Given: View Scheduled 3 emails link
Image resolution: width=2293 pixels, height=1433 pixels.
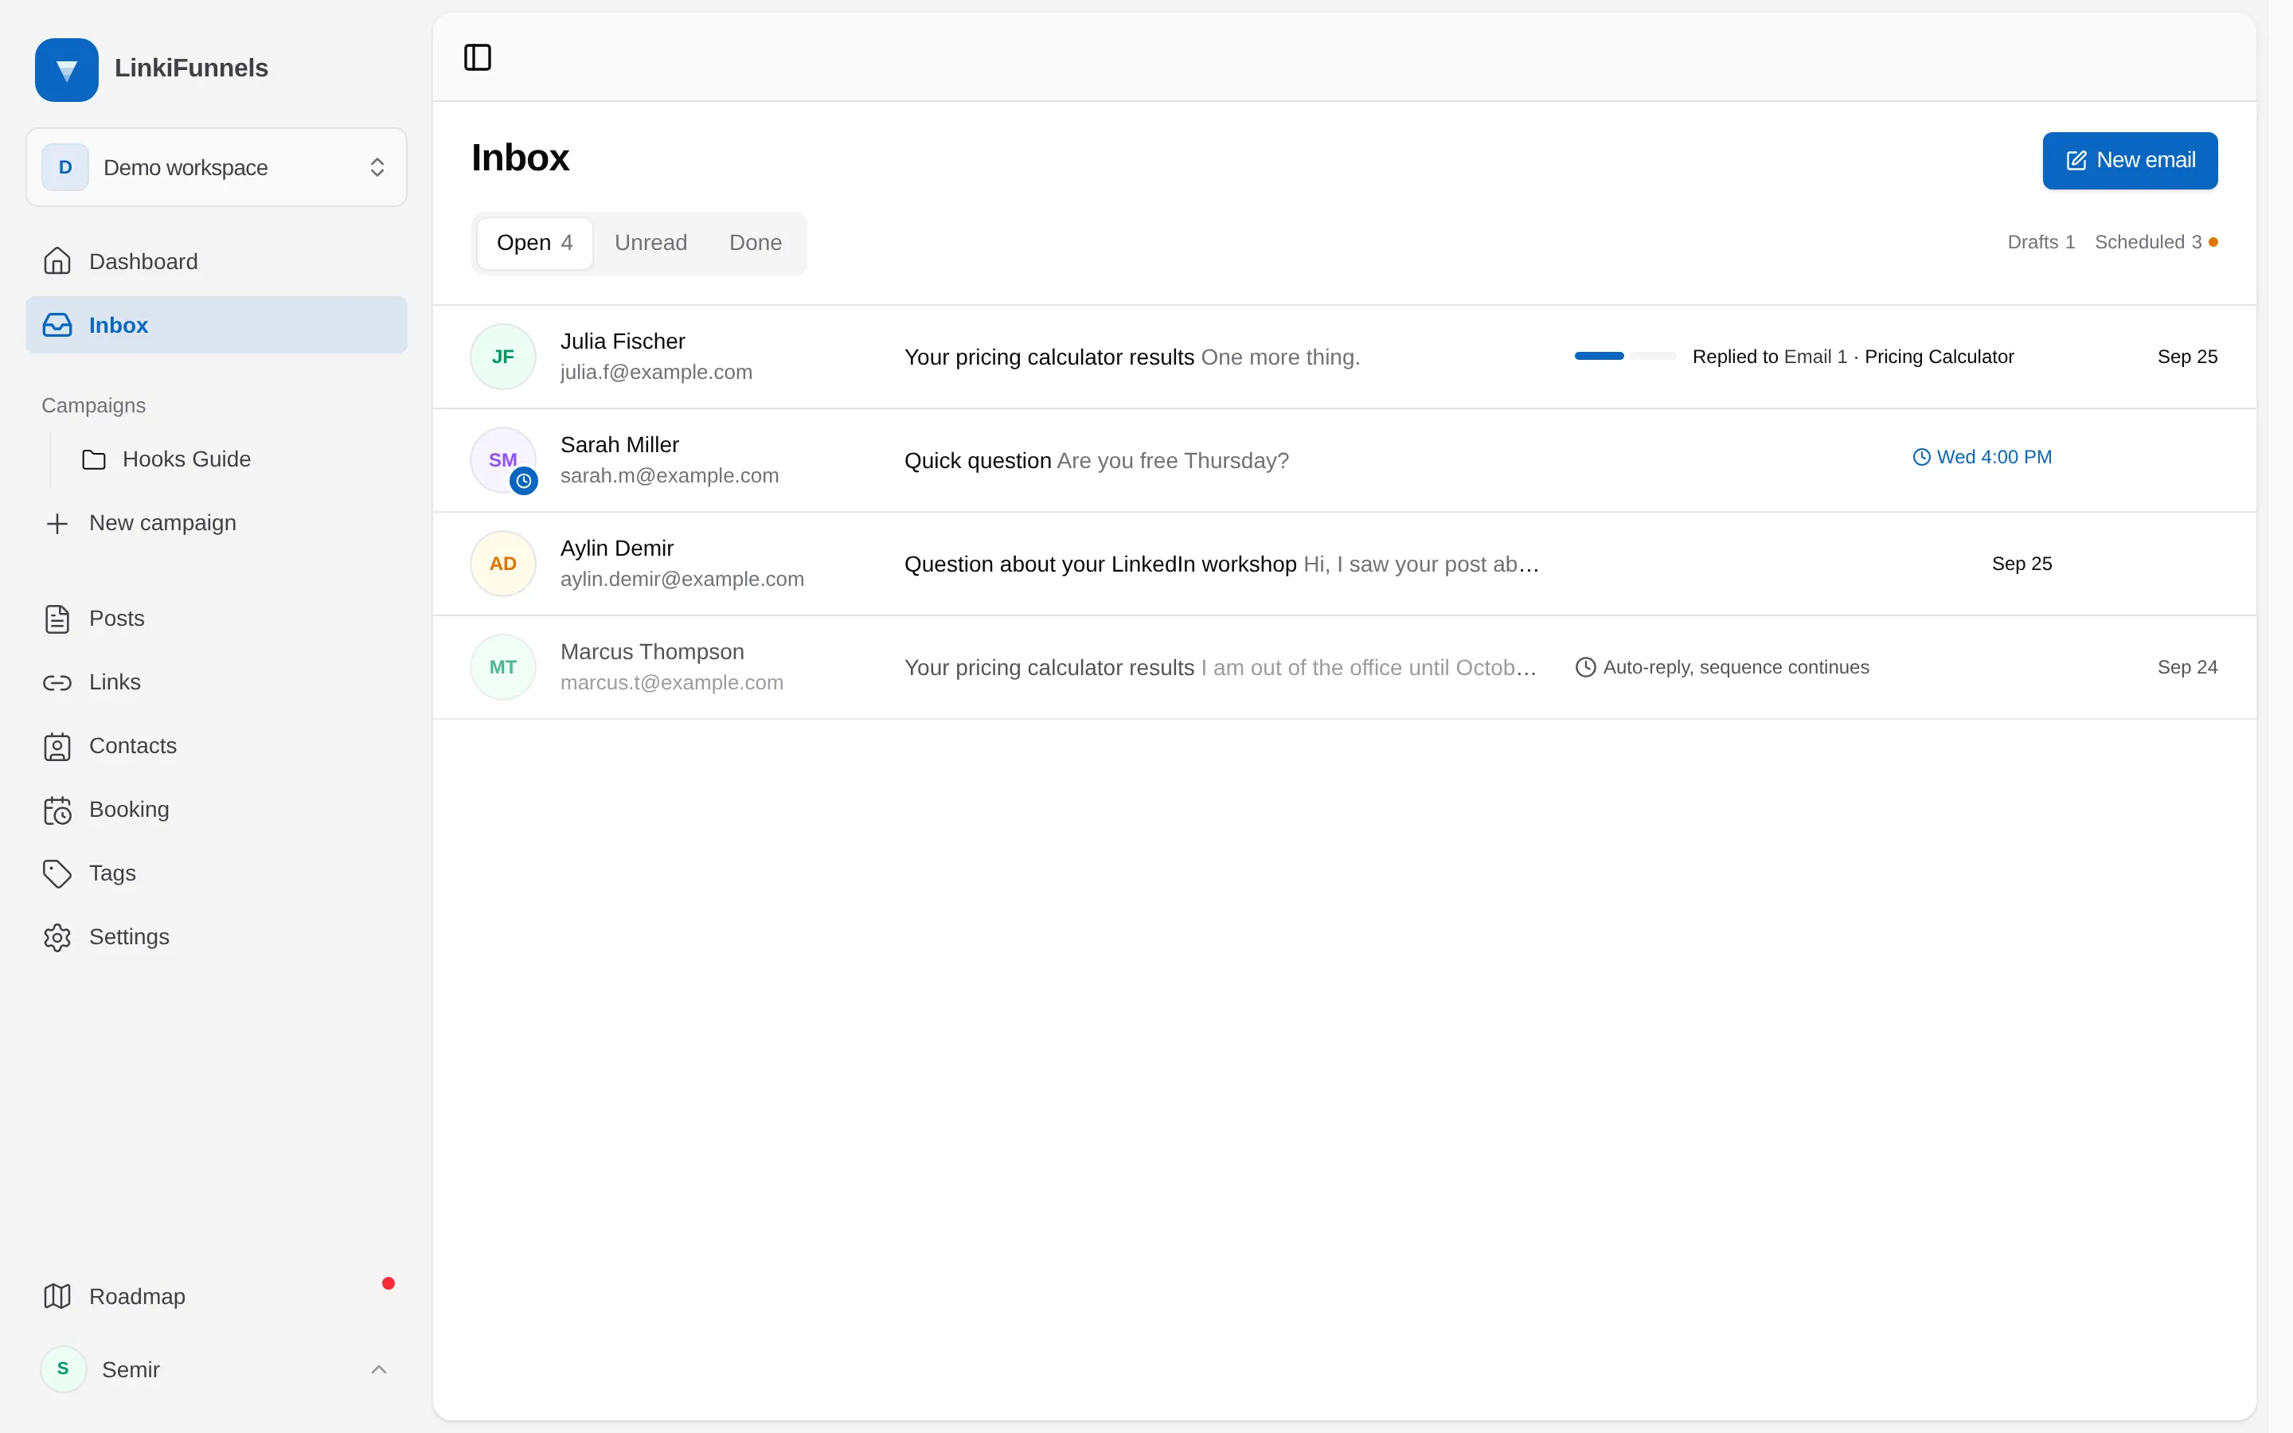Looking at the screenshot, I should click(2154, 243).
